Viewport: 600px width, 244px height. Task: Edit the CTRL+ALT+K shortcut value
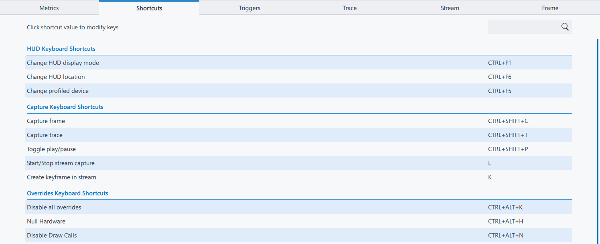pyautogui.click(x=505, y=207)
